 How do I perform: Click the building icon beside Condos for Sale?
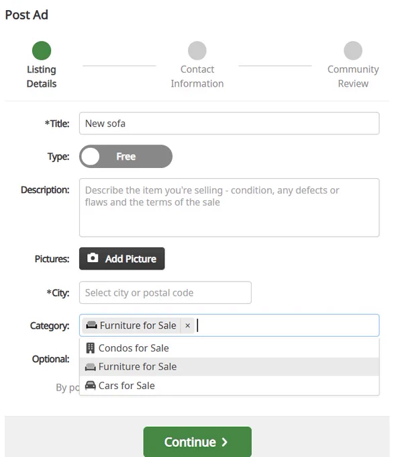pos(90,348)
